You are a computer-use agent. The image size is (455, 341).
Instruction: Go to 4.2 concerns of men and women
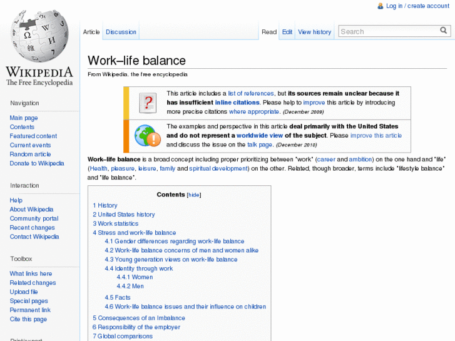point(181,250)
